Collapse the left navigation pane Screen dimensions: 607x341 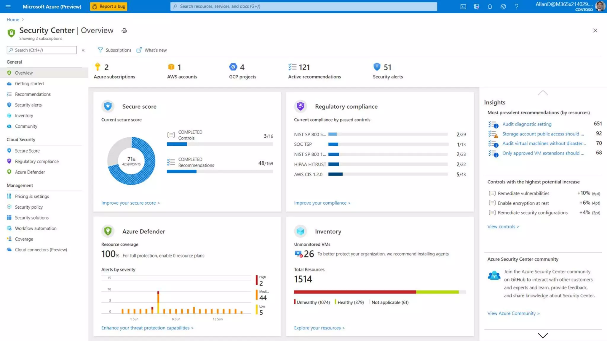click(x=83, y=50)
